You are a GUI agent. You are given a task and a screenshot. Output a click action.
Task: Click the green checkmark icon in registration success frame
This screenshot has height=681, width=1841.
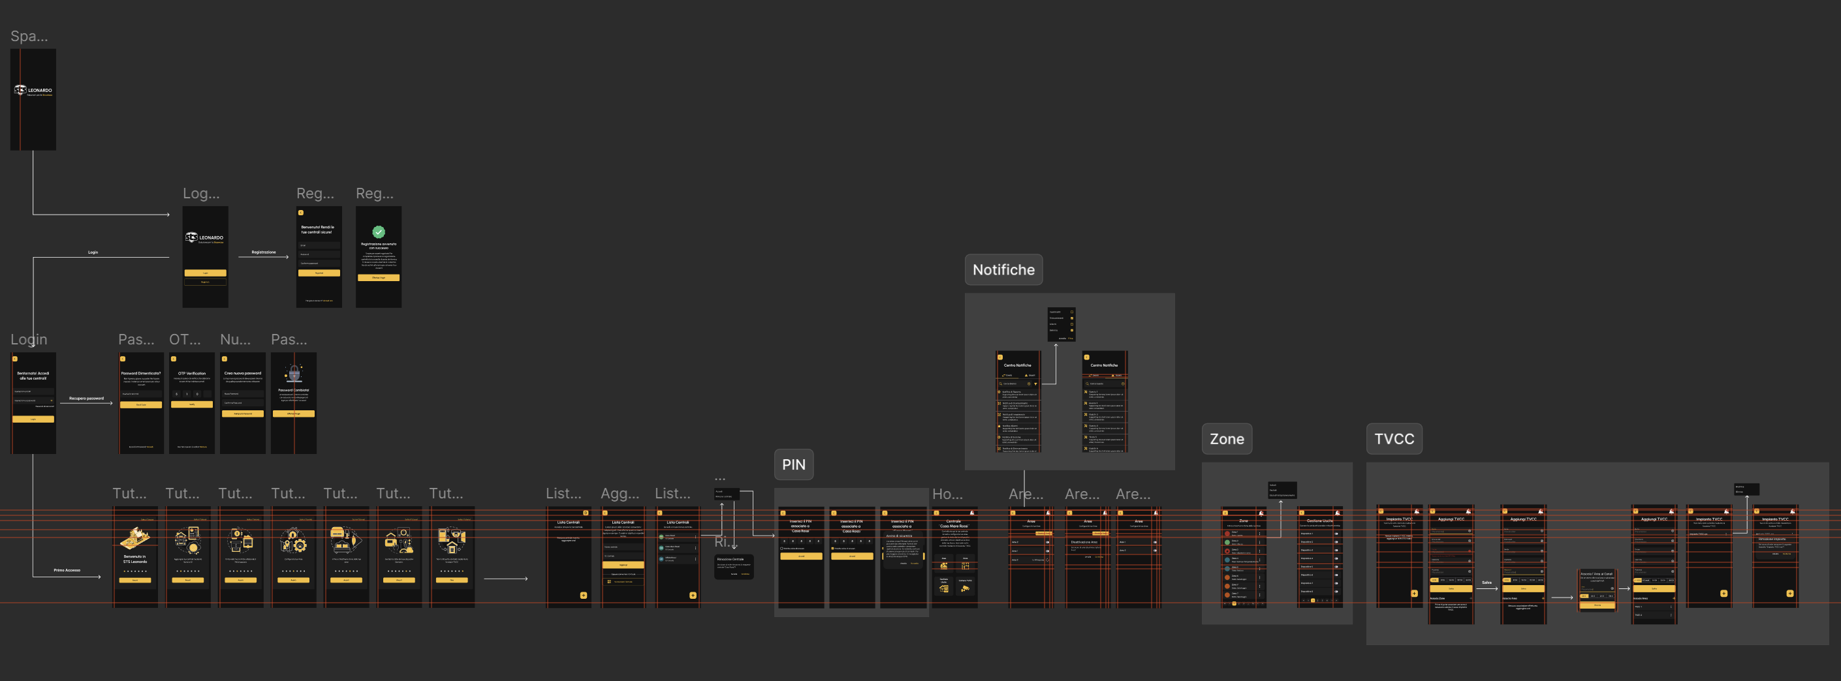pos(379,232)
